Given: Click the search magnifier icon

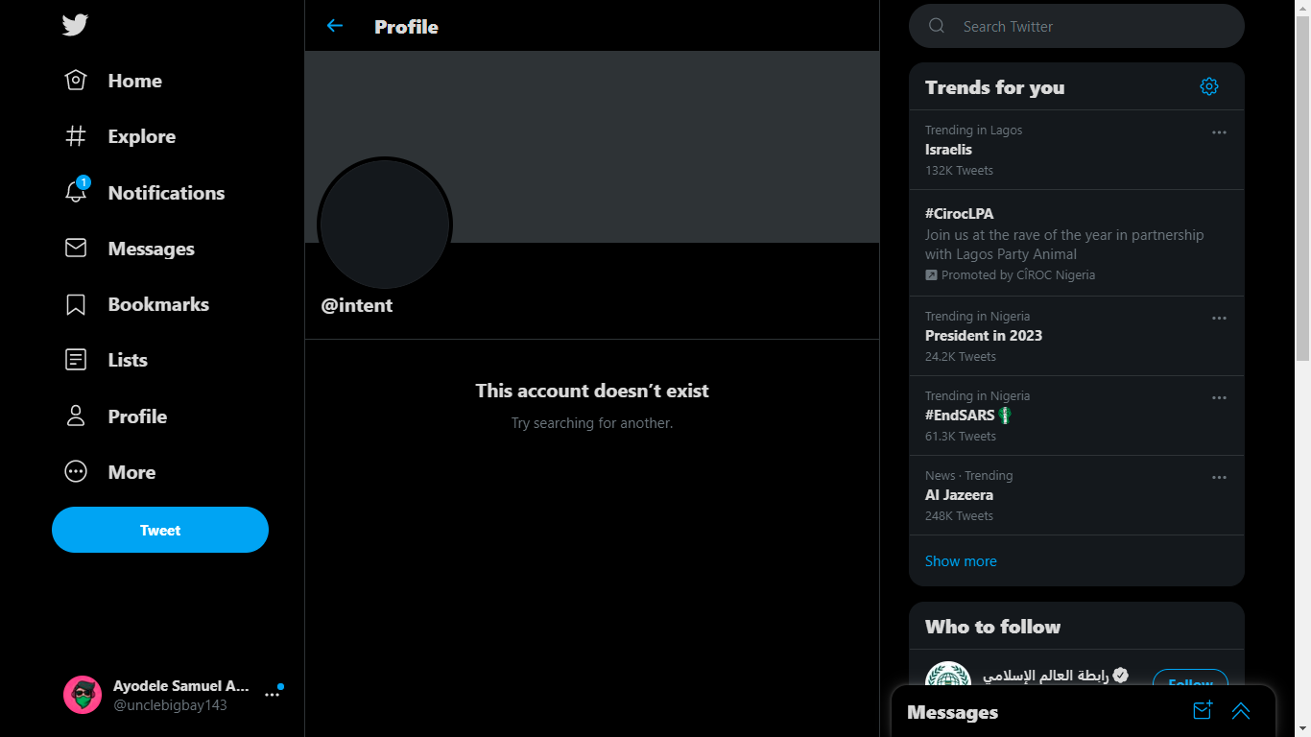Looking at the screenshot, I should tap(937, 26).
